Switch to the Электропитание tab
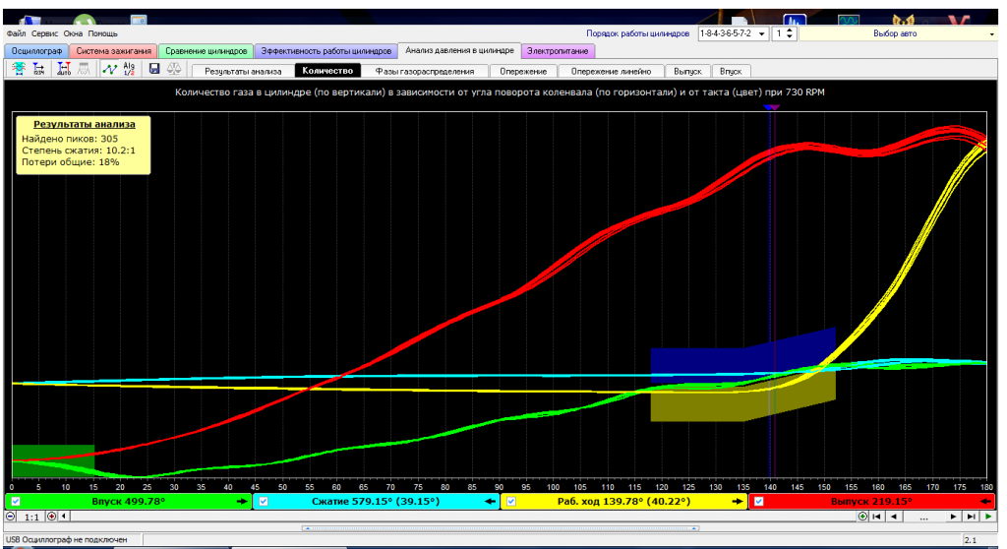Image resolution: width=1007 pixels, height=549 pixels. pyautogui.click(x=558, y=51)
